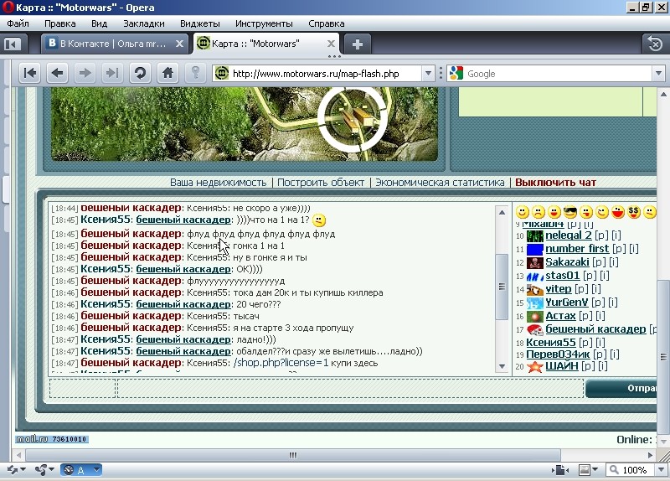This screenshot has height=481, width=670.
Task: Open the Home page button
Action: 168,73
